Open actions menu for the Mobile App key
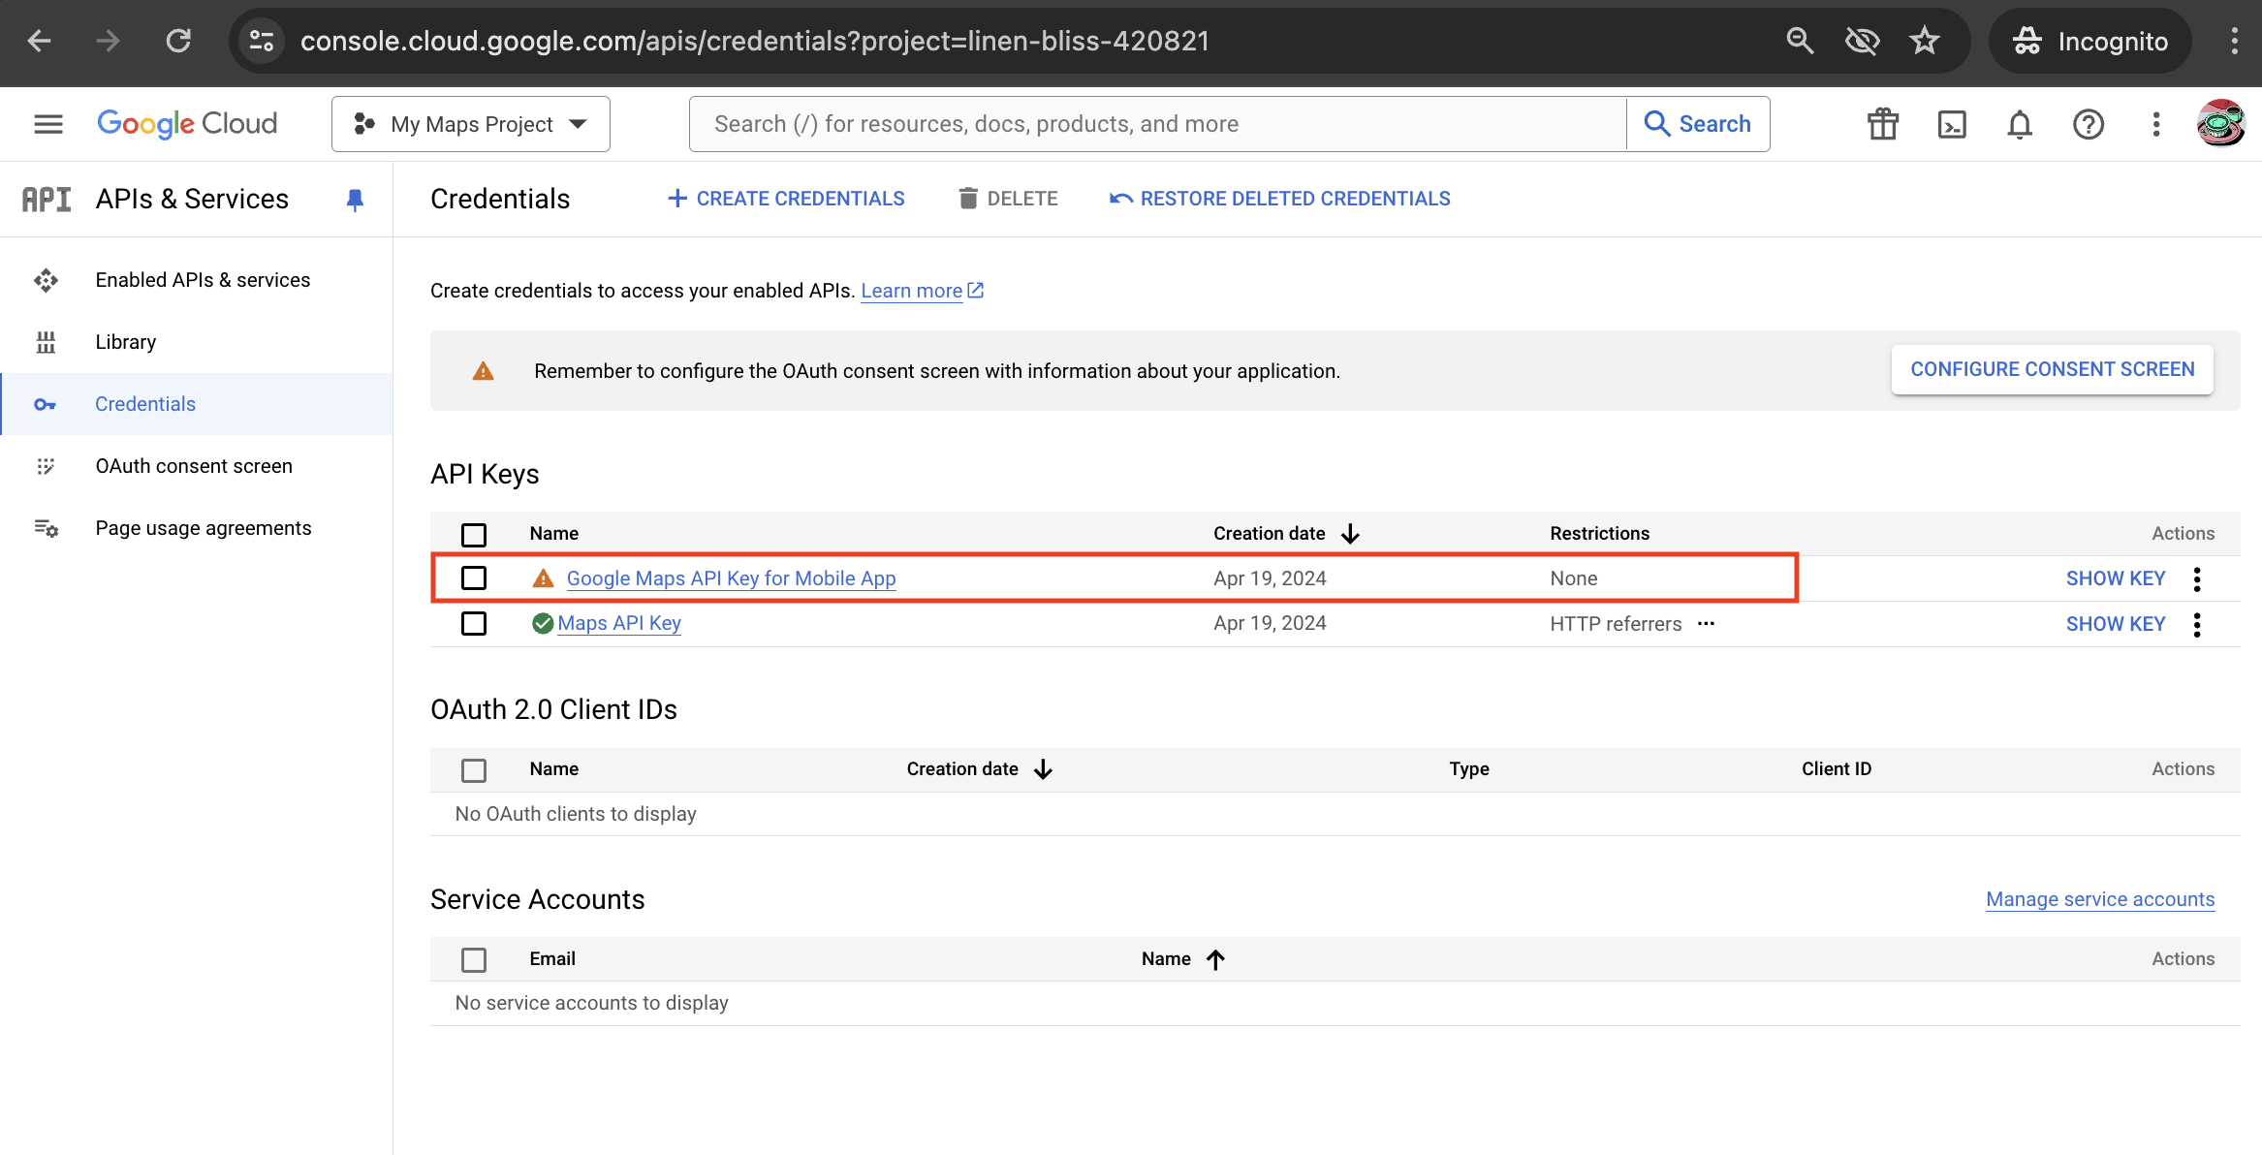This screenshot has height=1155, width=2262. tap(2197, 579)
